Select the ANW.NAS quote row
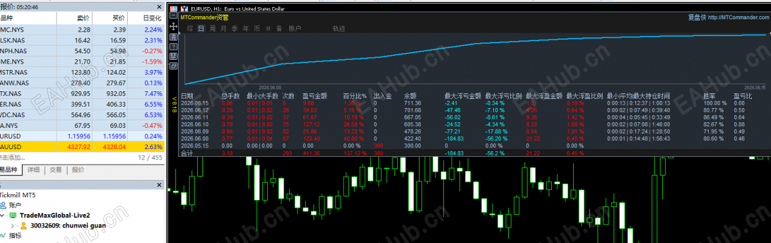This screenshot has height=243, width=771. [82, 82]
